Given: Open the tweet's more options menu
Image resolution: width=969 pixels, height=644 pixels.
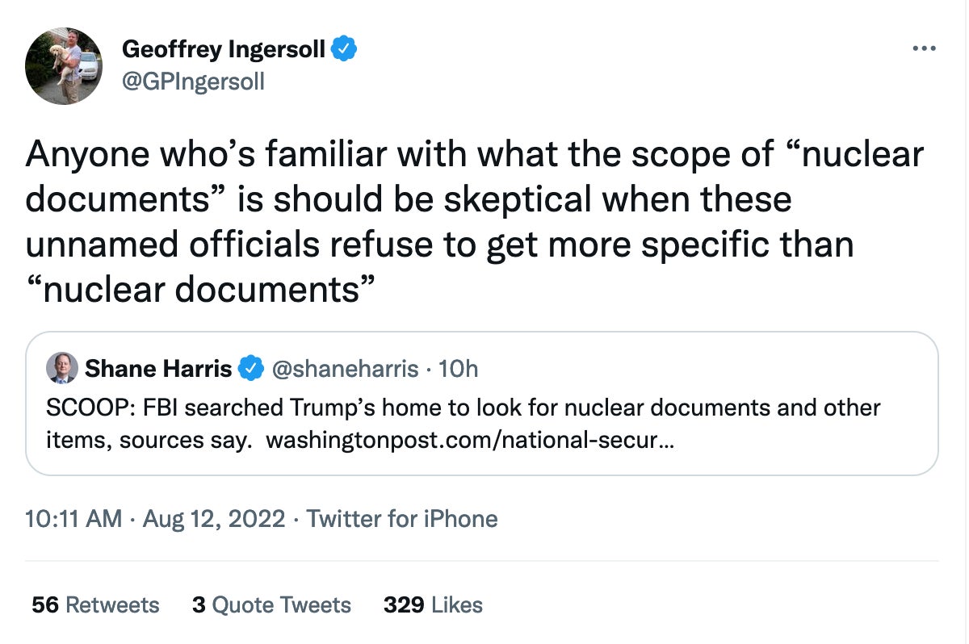Looking at the screenshot, I should tap(923, 49).
